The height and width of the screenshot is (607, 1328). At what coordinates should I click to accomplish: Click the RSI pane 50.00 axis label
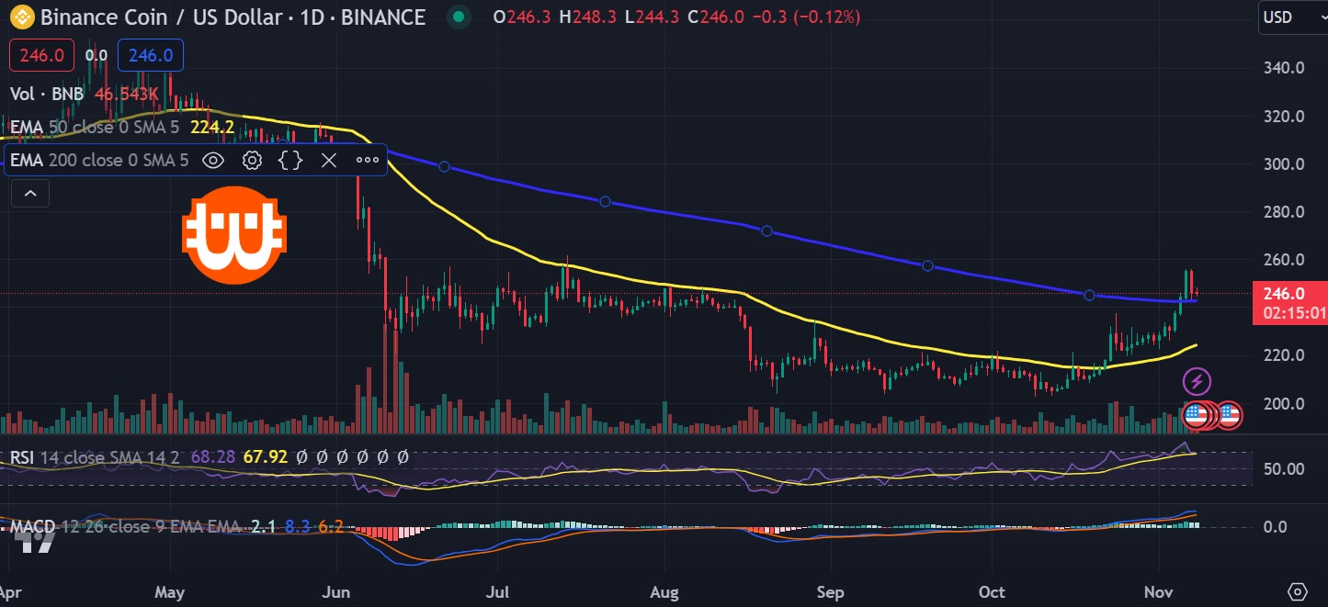1286,469
